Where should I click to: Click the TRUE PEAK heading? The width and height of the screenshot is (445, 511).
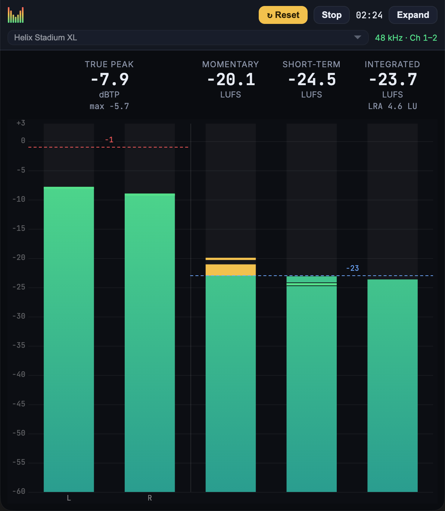[x=109, y=64]
